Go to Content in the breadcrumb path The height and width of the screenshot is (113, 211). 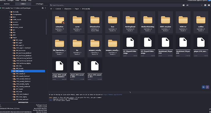coord(58,9)
